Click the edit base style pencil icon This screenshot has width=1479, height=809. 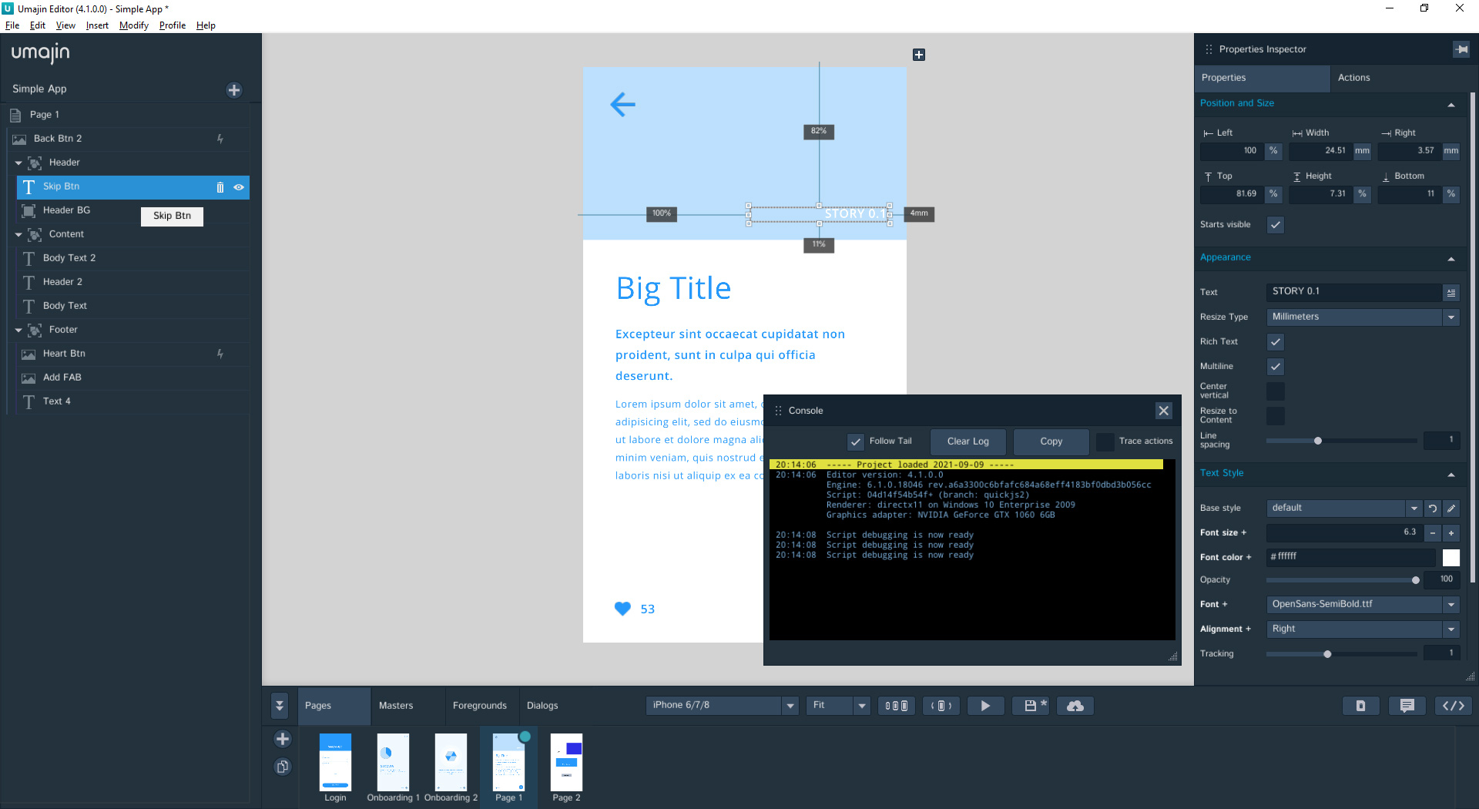tap(1451, 509)
